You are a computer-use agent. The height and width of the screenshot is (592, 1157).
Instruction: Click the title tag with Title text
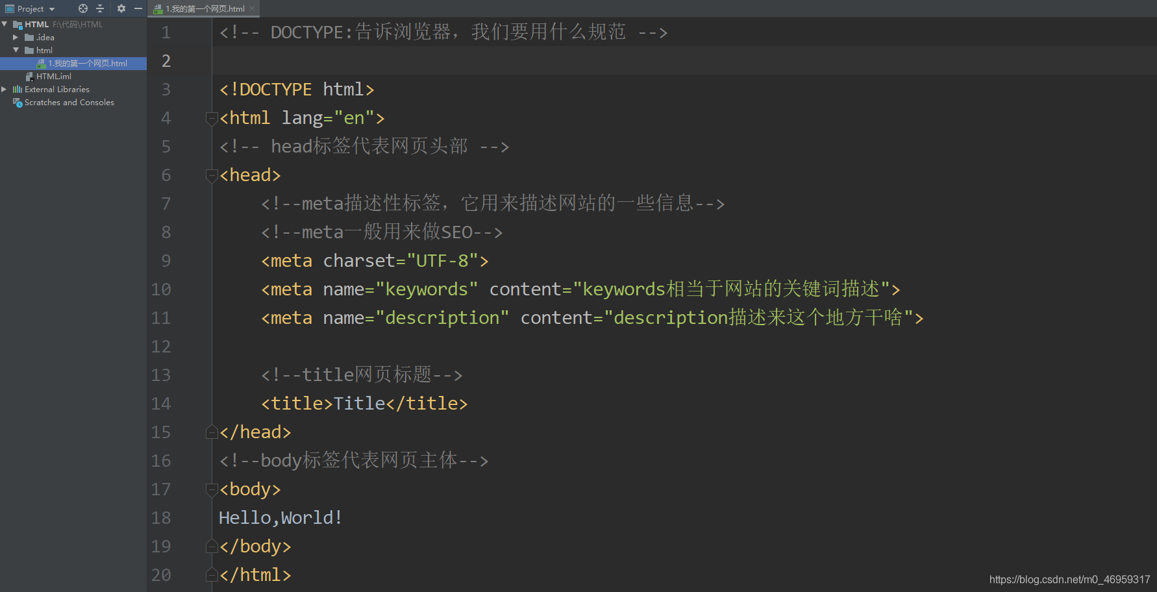(x=364, y=404)
